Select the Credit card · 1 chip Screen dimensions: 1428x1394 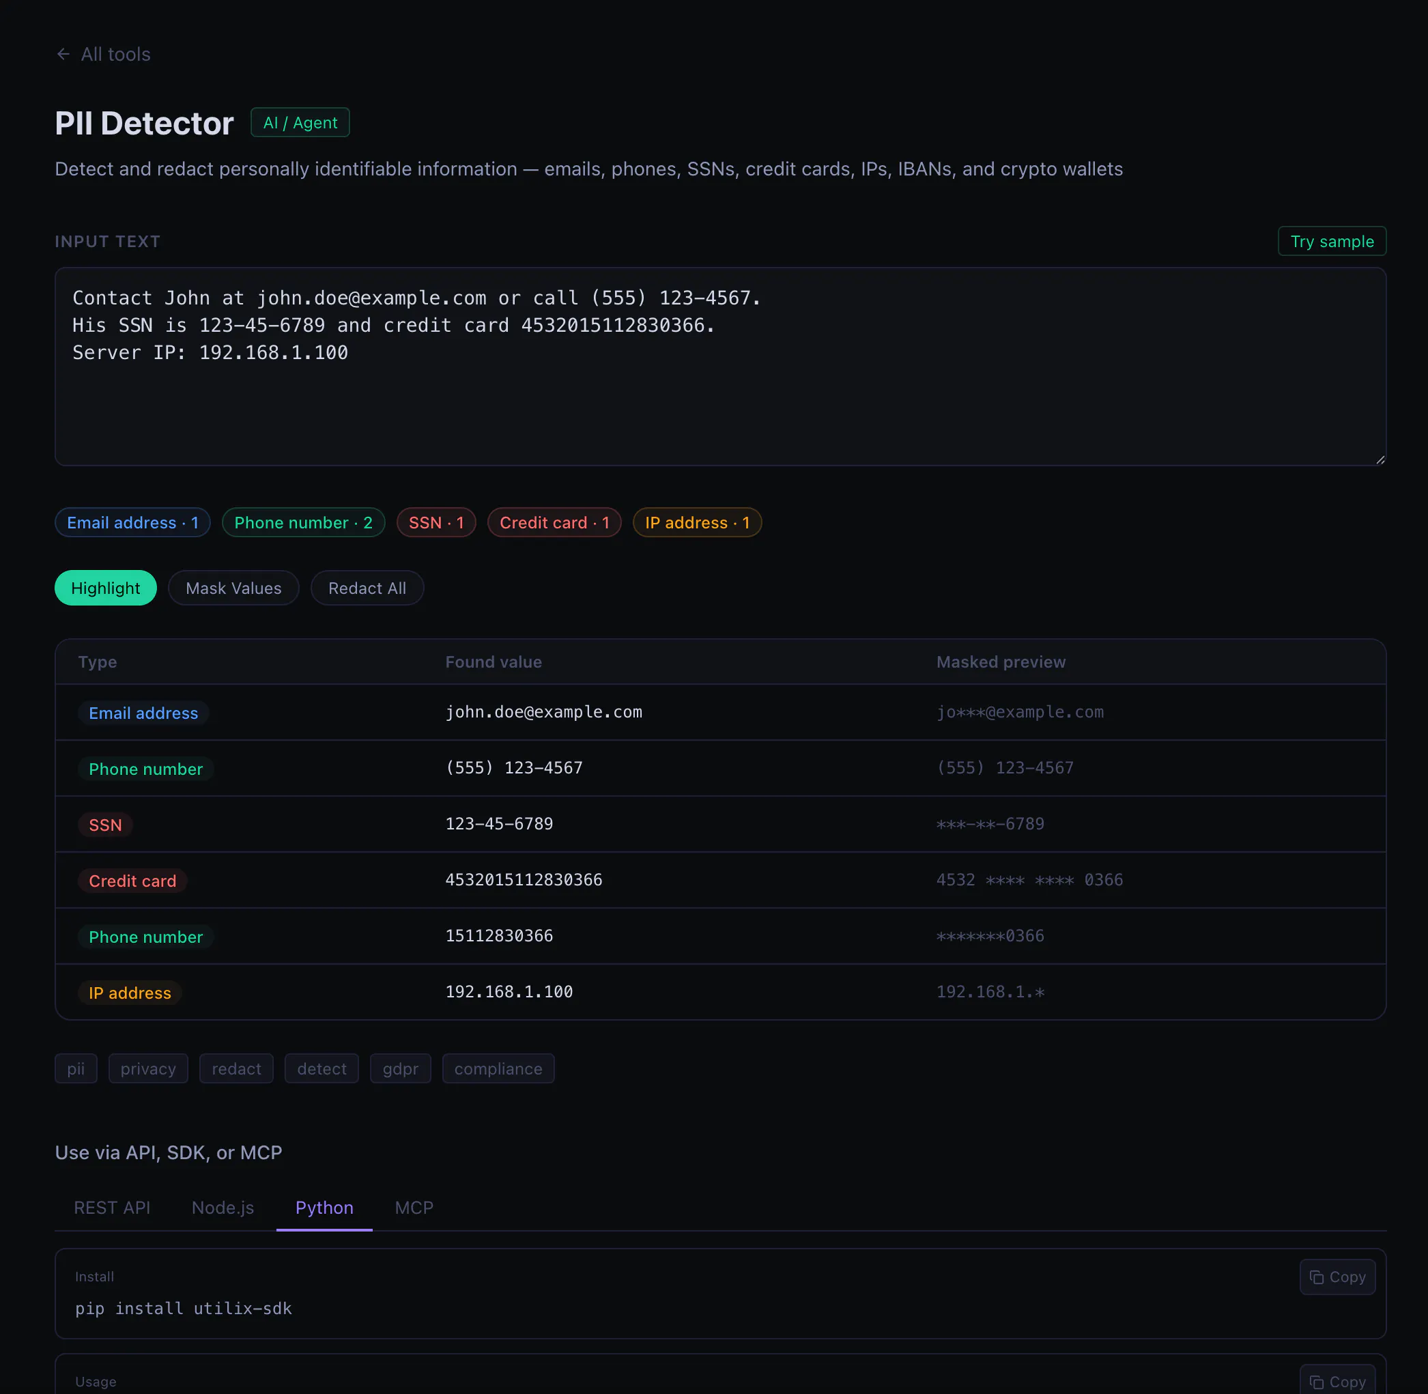click(554, 522)
